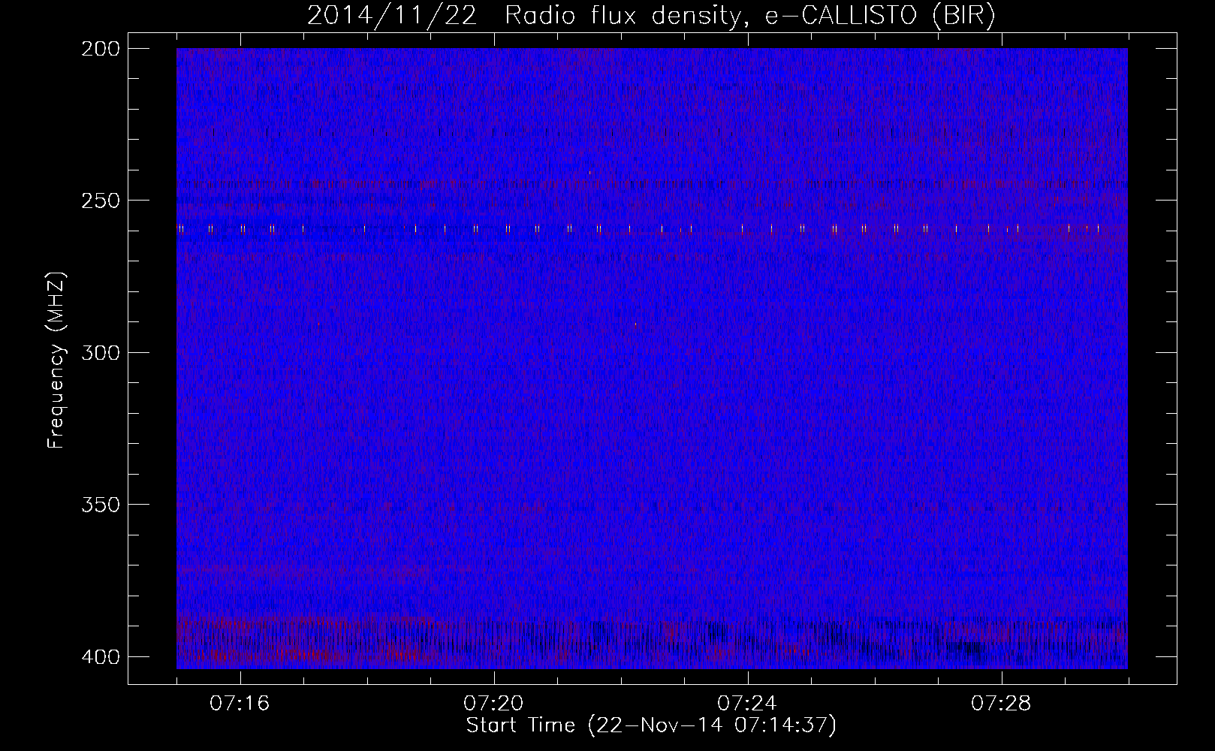The width and height of the screenshot is (1215, 751).
Task: Click the 'Start Time (22-Nov-14 07:14:37)' label
Action: pyautogui.click(x=651, y=725)
